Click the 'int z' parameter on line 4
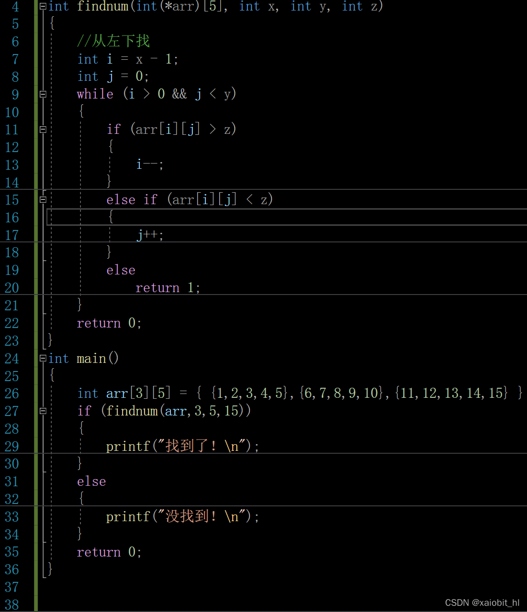 pos(359,6)
